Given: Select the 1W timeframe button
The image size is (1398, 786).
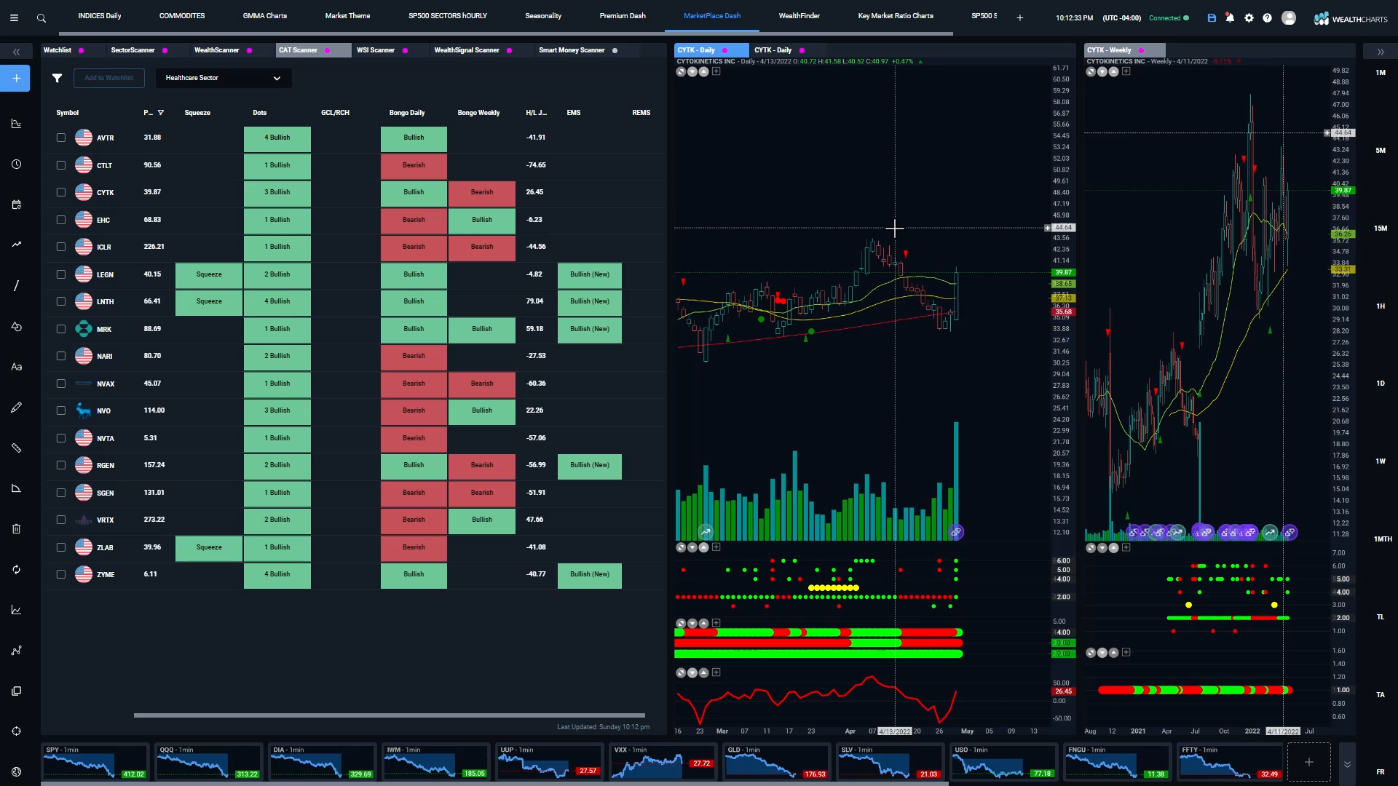Looking at the screenshot, I should pyautogui.click(x=1381, y=461).
